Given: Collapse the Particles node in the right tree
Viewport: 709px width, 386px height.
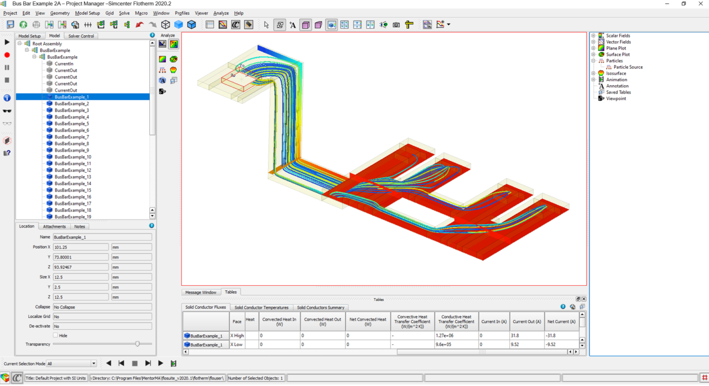Looking at the screenshot, I should click(593, 60).
